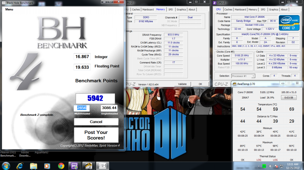Click the memory Size 8192 MBytes value
Image resolution: width=304 pixels, height=170 pixels.
(146, 21)
